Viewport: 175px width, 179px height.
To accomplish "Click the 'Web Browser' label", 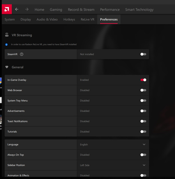I will coord(15,90).
